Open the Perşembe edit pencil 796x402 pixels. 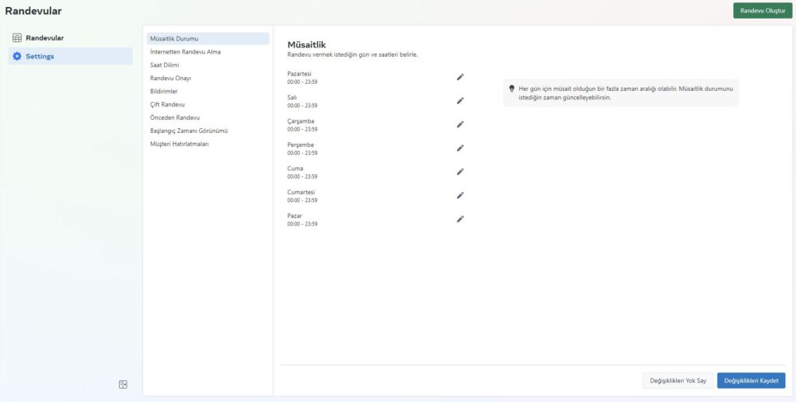point(460,149)
